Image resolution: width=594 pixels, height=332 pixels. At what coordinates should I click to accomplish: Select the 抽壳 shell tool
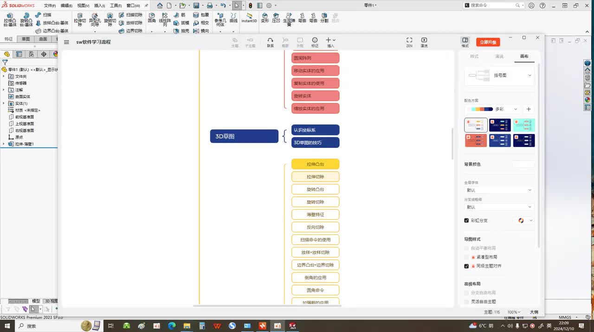point(181,31)
